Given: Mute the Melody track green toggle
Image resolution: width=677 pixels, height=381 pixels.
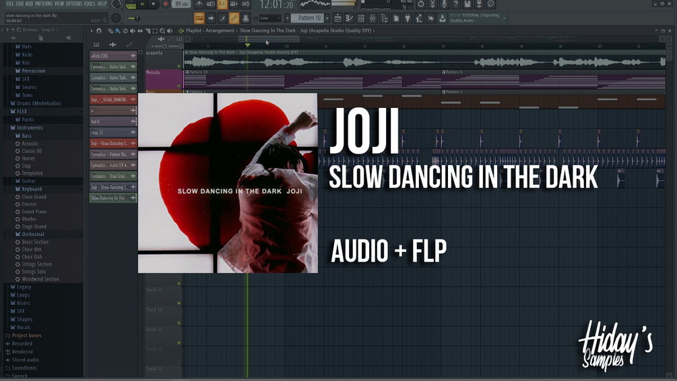Looking at the screenshot, I should [179, 86].
